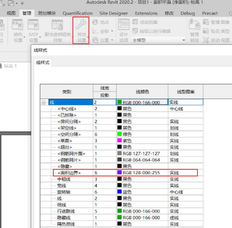Viewport: 232px width, 228px height.
Task: Open quick access toolbar customize arrow
Action: [22, 3]
